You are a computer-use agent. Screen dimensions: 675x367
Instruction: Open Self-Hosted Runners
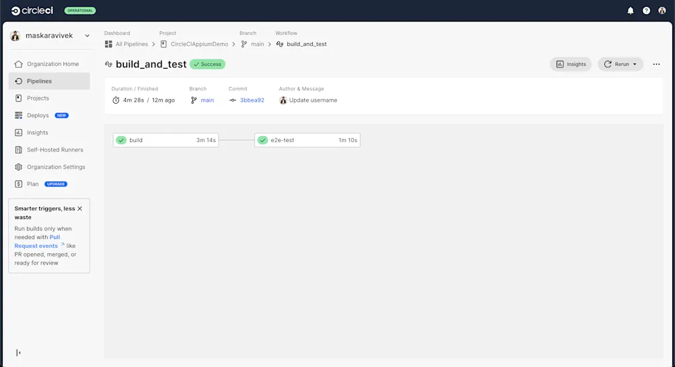coord(49,150)
